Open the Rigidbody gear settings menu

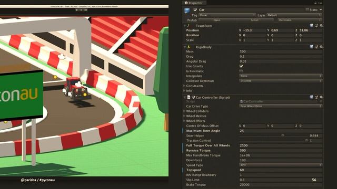click(x=321, y=47)
